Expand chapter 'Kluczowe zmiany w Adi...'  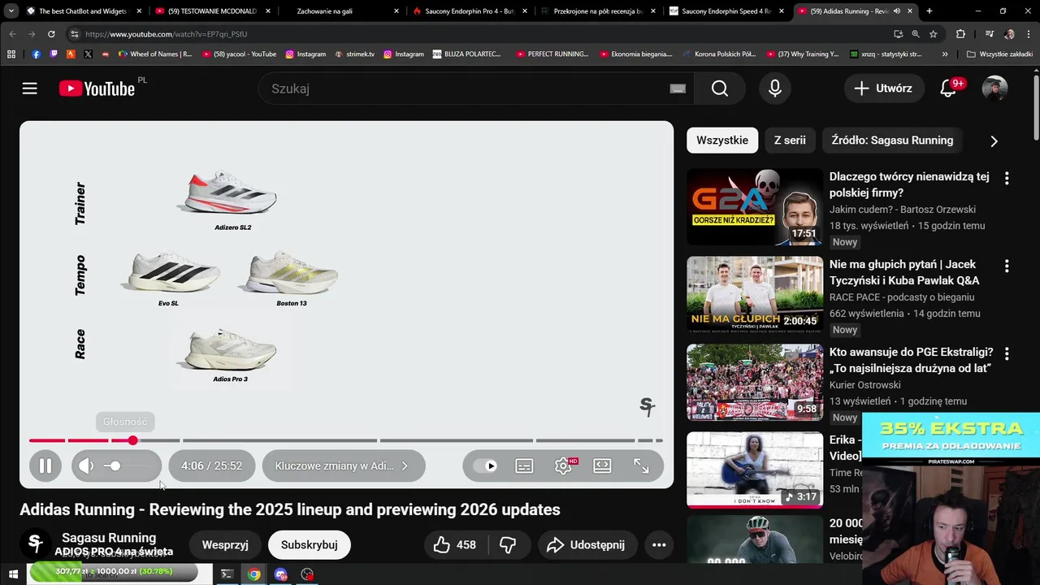(x=343, y=466)
